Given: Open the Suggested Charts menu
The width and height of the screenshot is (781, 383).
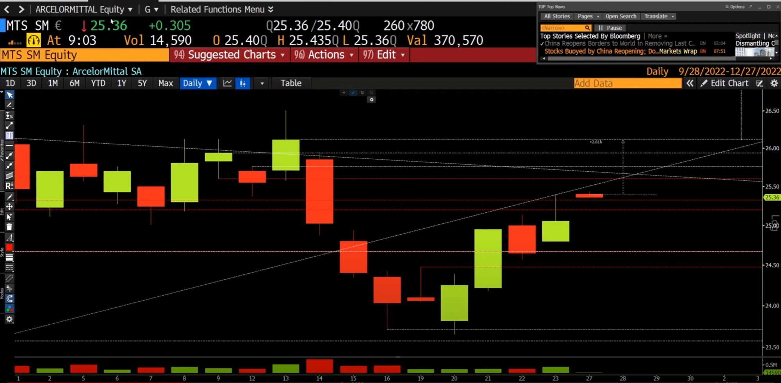Looking at the screenshot, I should 230,55.
